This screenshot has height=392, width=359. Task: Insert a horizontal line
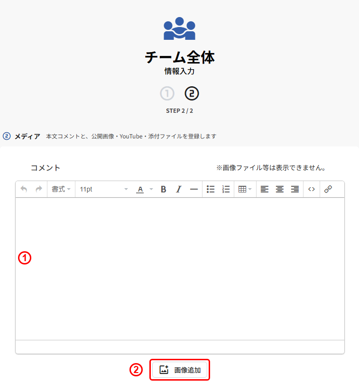[194, 189]
